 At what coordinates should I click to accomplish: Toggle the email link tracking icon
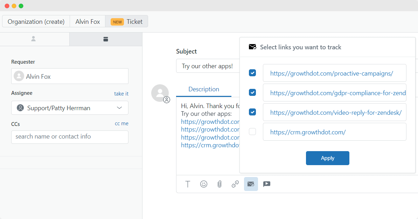(x=251, y=184)
